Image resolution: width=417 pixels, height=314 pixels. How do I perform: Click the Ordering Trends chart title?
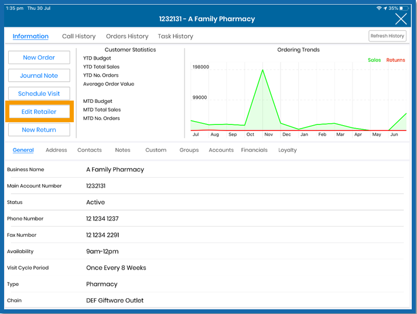coord(298,50)
